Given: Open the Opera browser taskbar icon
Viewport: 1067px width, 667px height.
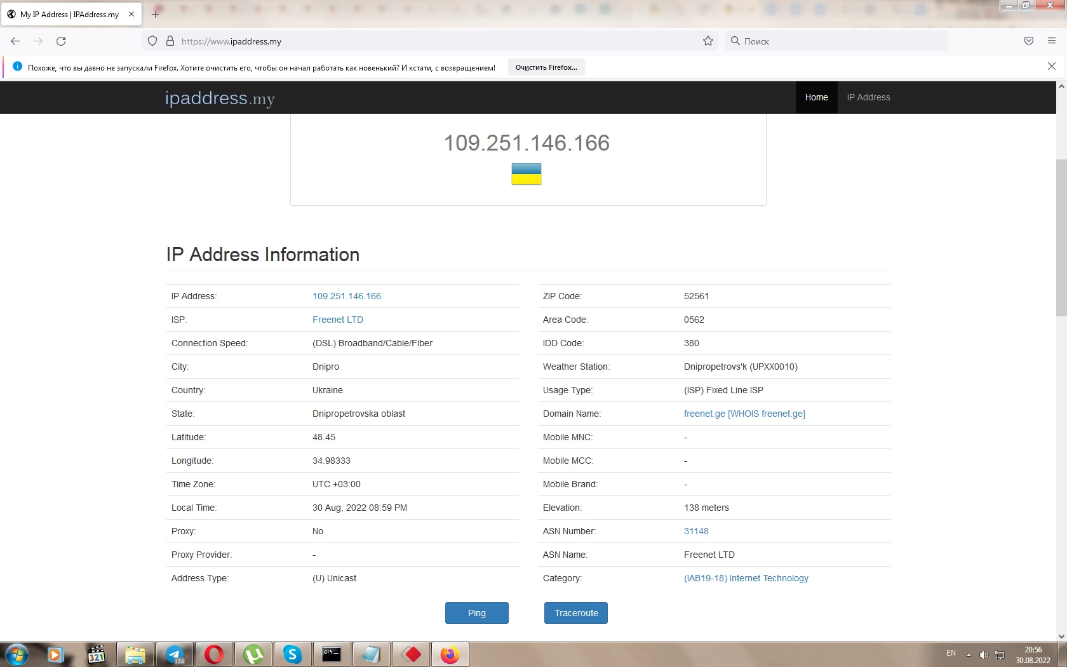Looking at the screenshot, I should 214,654.
